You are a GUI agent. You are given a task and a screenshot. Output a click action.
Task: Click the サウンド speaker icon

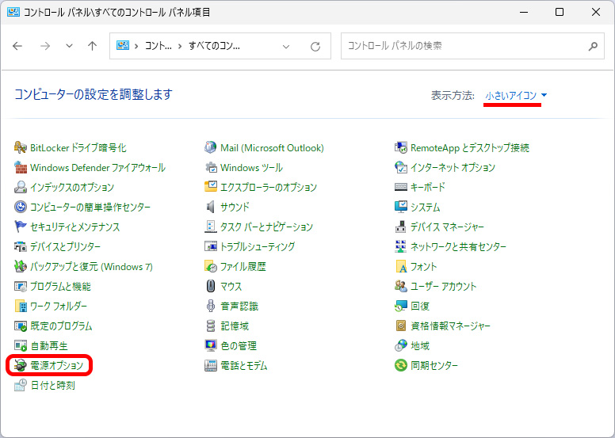pos(211,208)
